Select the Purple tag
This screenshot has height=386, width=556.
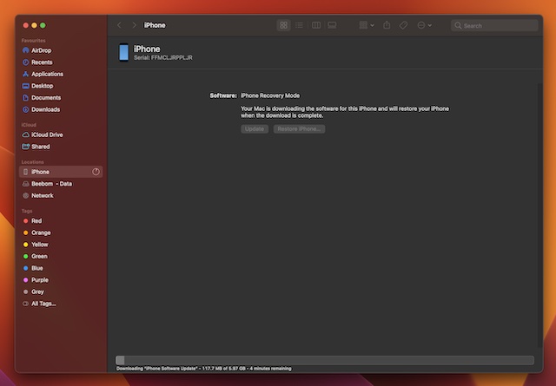tap(40, 280)
